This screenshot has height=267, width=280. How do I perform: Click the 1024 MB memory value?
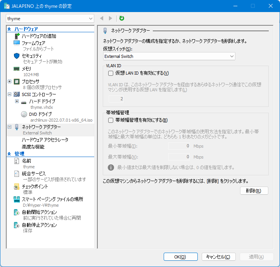(x=31, y=75)
